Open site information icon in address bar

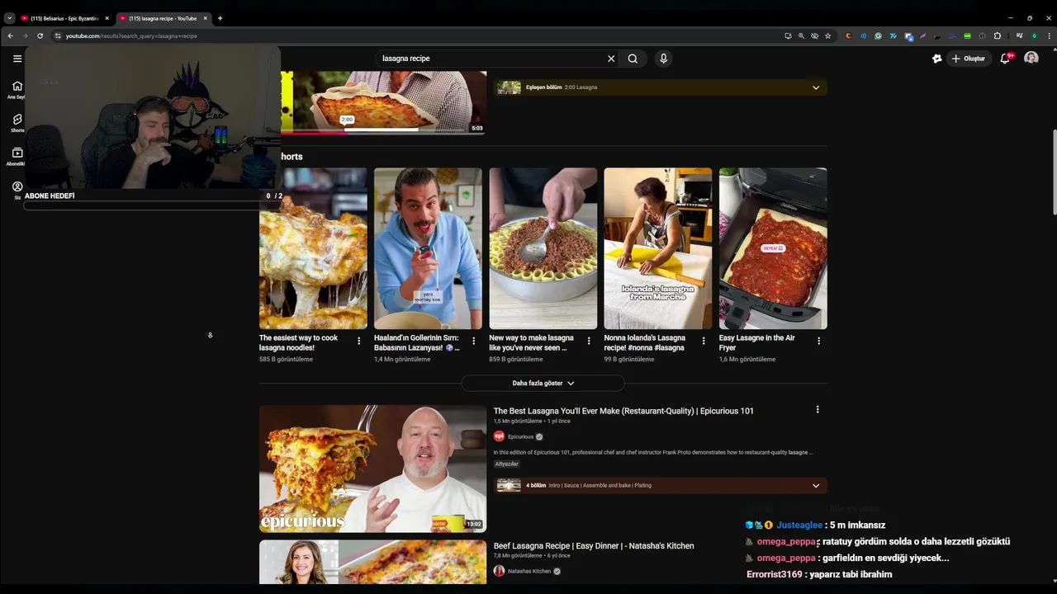(x=58, y=35)
